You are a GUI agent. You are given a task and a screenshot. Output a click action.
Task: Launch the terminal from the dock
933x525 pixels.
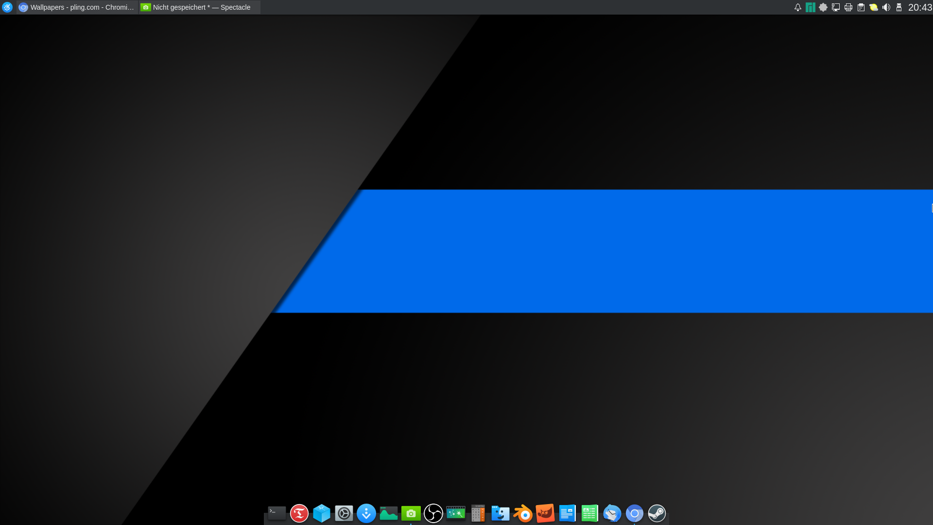click(x=277, y=513)
